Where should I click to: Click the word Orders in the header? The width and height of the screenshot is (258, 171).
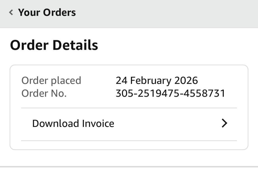pyautogui.click(x=61, y=12)
